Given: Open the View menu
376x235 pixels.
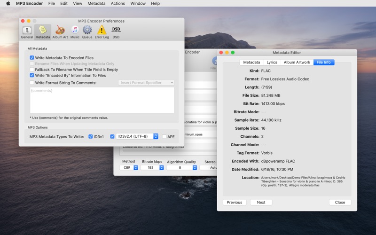Looking at the screenshot, I should [78, 3].
